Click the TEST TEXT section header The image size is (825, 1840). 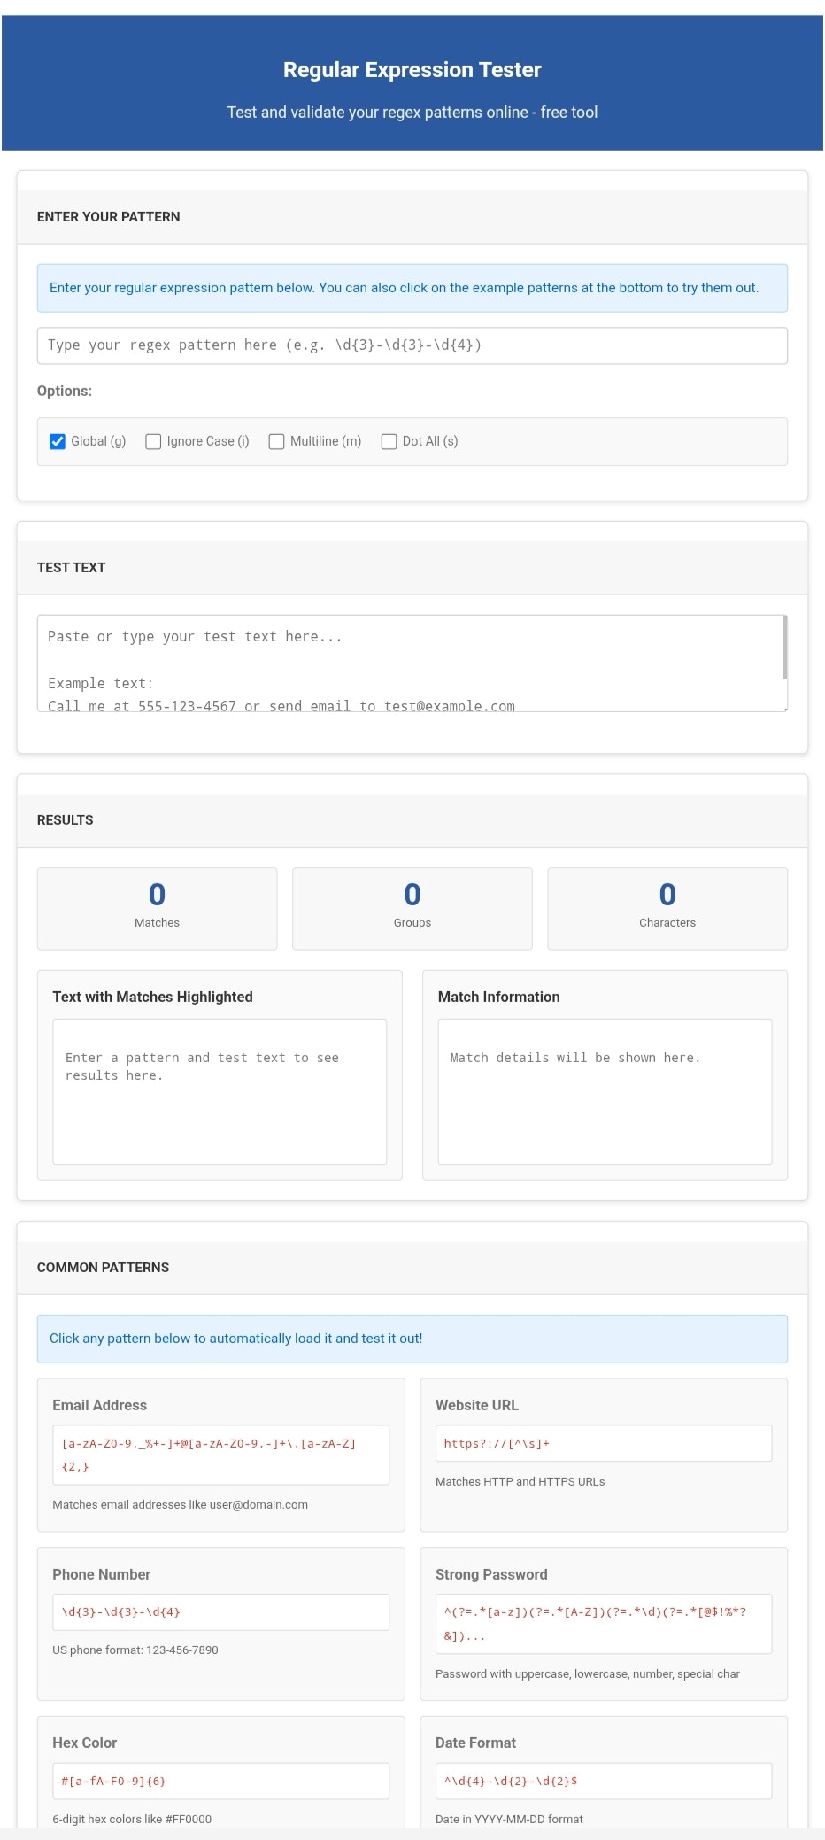pos(412,568)
